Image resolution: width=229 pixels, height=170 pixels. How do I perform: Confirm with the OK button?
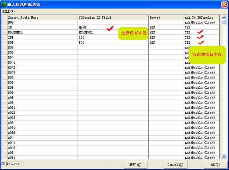pyautogui.click(x=215, y=165)
